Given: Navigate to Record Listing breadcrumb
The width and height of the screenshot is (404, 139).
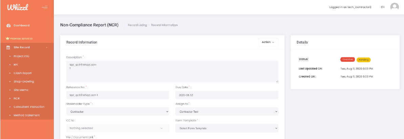Looking at the screenshot, I should pyautogui.click(x=137, y=25).
